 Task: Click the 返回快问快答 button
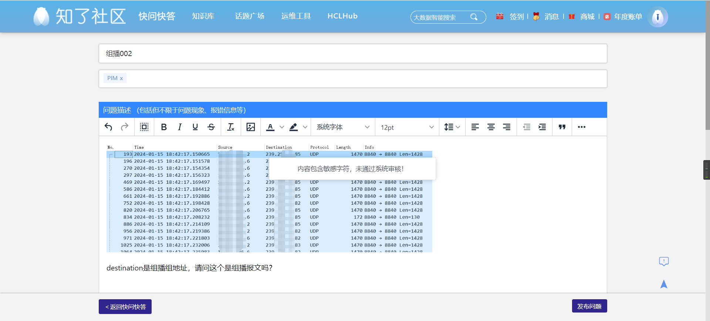pos(125,307)
